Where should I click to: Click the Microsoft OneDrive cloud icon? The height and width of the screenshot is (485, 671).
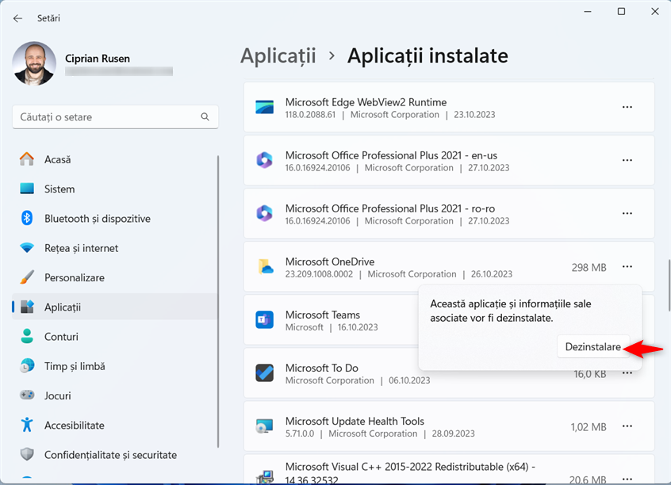coord(266,266)
